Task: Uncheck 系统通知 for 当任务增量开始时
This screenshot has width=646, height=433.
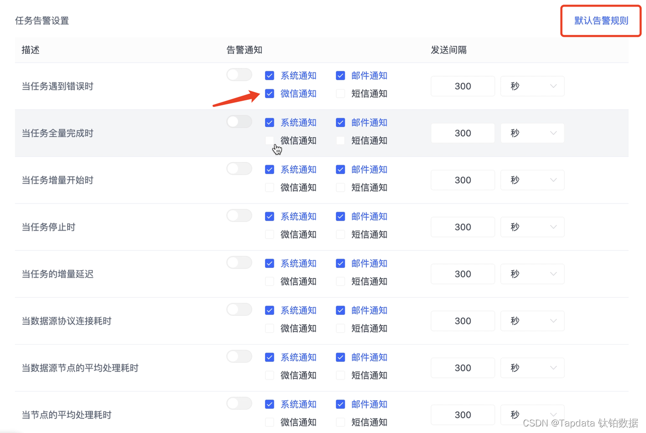Action: click(270, 170)
